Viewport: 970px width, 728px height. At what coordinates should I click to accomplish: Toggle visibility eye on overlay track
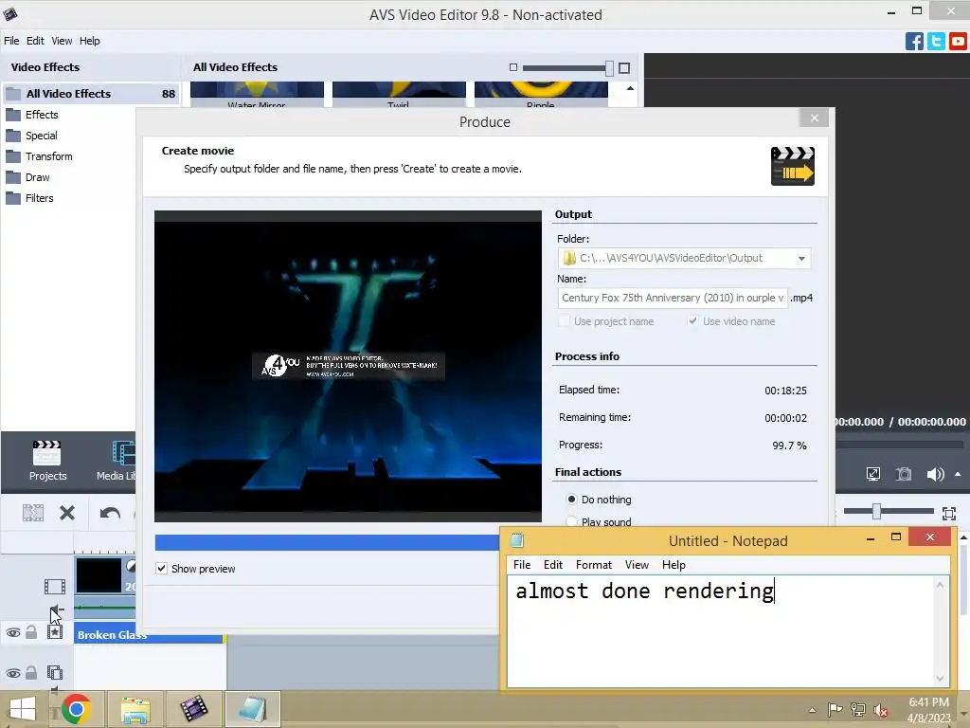pyautogui.click(x=13, y=673)
